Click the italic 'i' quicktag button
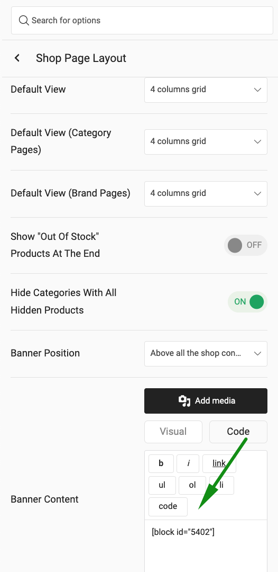This screenshot has width=278, height=572. (x=188, y=463)
